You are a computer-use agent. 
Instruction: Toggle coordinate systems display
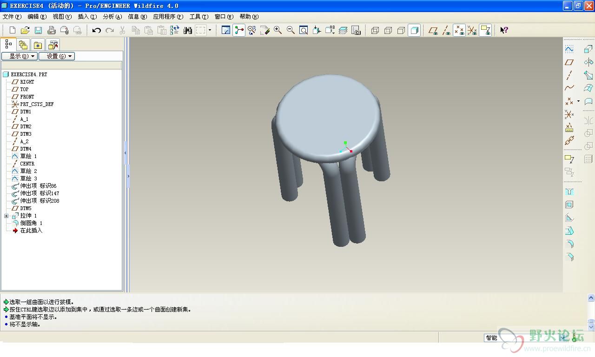pos(472,30)
